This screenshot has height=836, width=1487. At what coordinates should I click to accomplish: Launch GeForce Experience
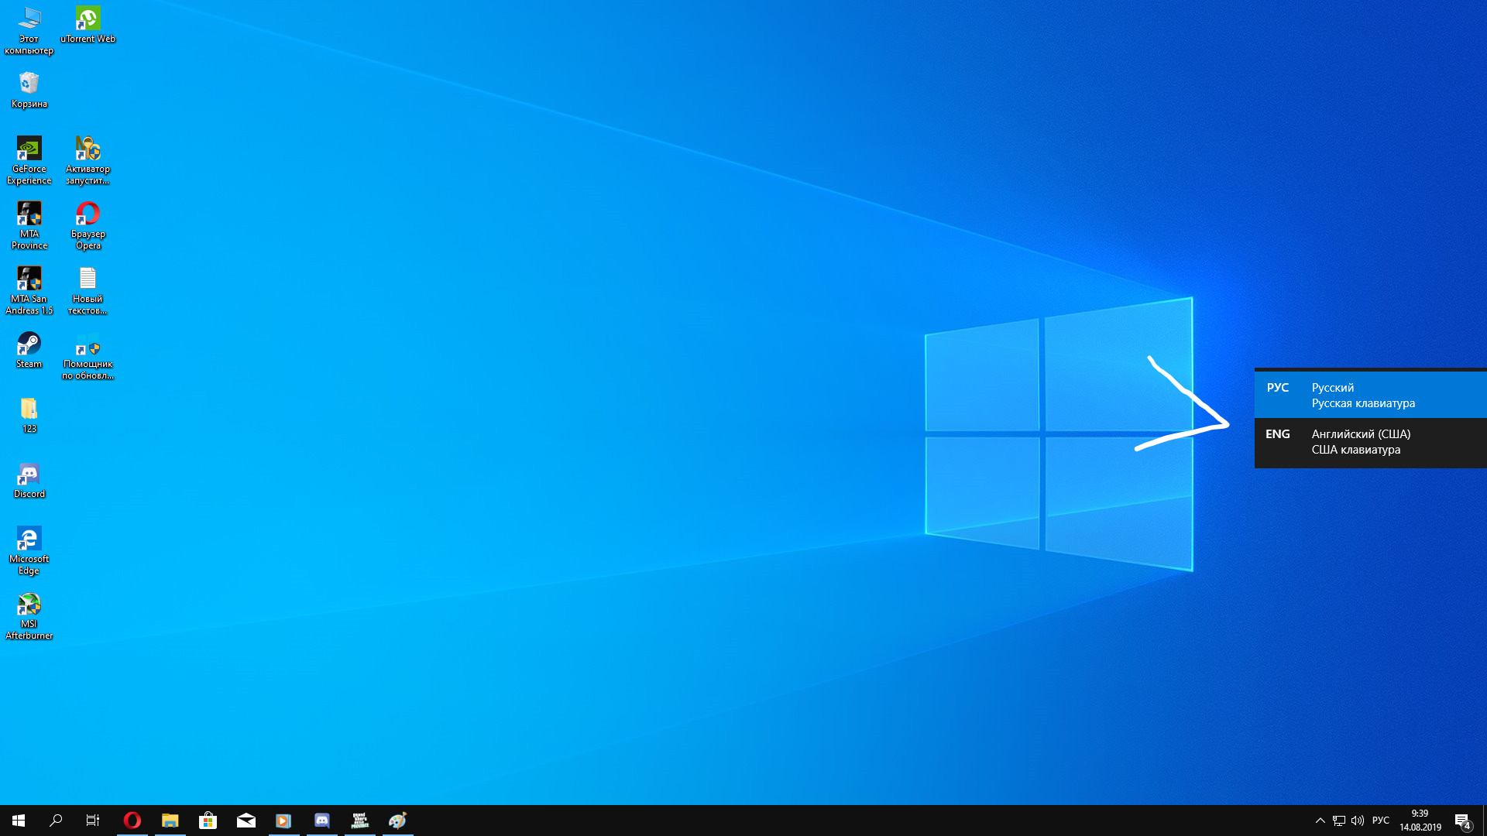tap(29, 160)
